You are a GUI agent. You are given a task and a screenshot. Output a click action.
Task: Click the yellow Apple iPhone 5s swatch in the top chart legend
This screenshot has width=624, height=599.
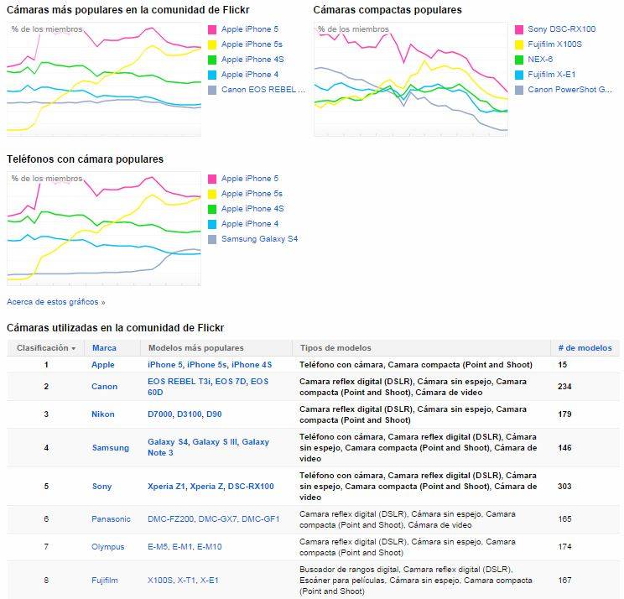[x=212, y=44]
